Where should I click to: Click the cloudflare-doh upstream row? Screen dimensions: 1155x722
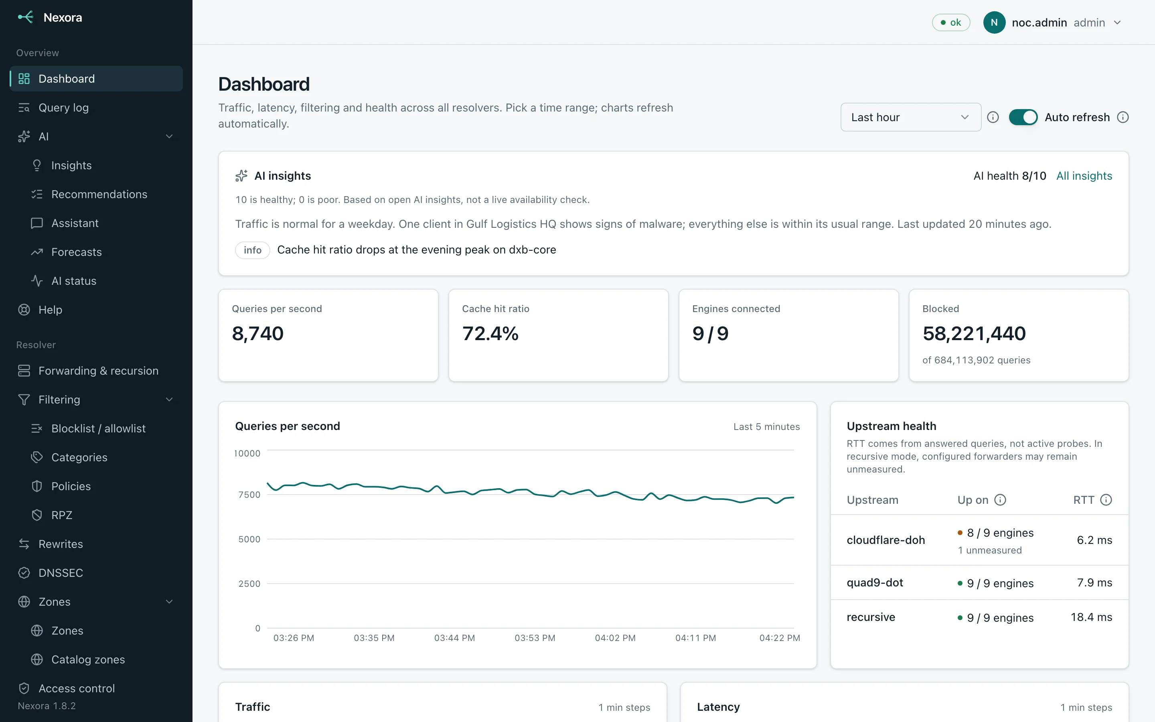(979, 541)
